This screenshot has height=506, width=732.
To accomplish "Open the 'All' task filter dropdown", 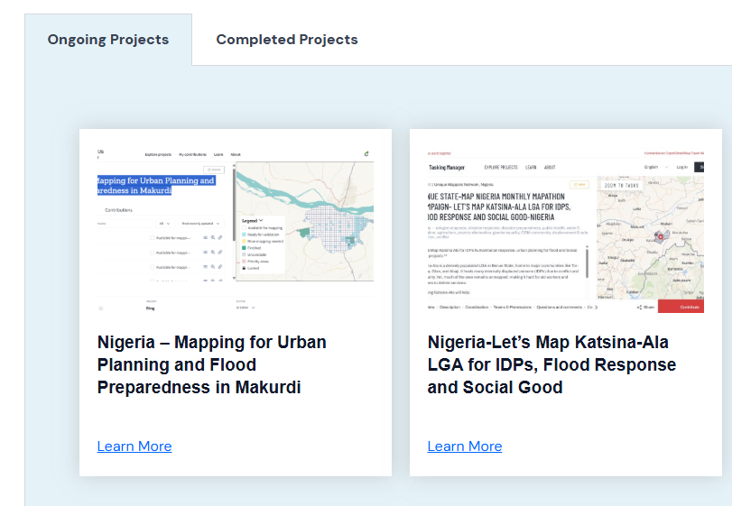I will [165, 223].
